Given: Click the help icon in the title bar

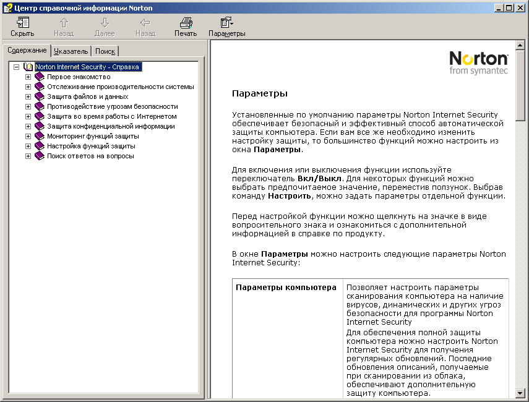Looking at the screenshot, I should [8, 8].
